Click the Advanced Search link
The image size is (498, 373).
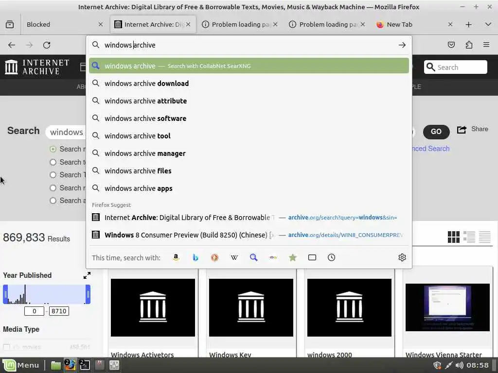[430, 149]
